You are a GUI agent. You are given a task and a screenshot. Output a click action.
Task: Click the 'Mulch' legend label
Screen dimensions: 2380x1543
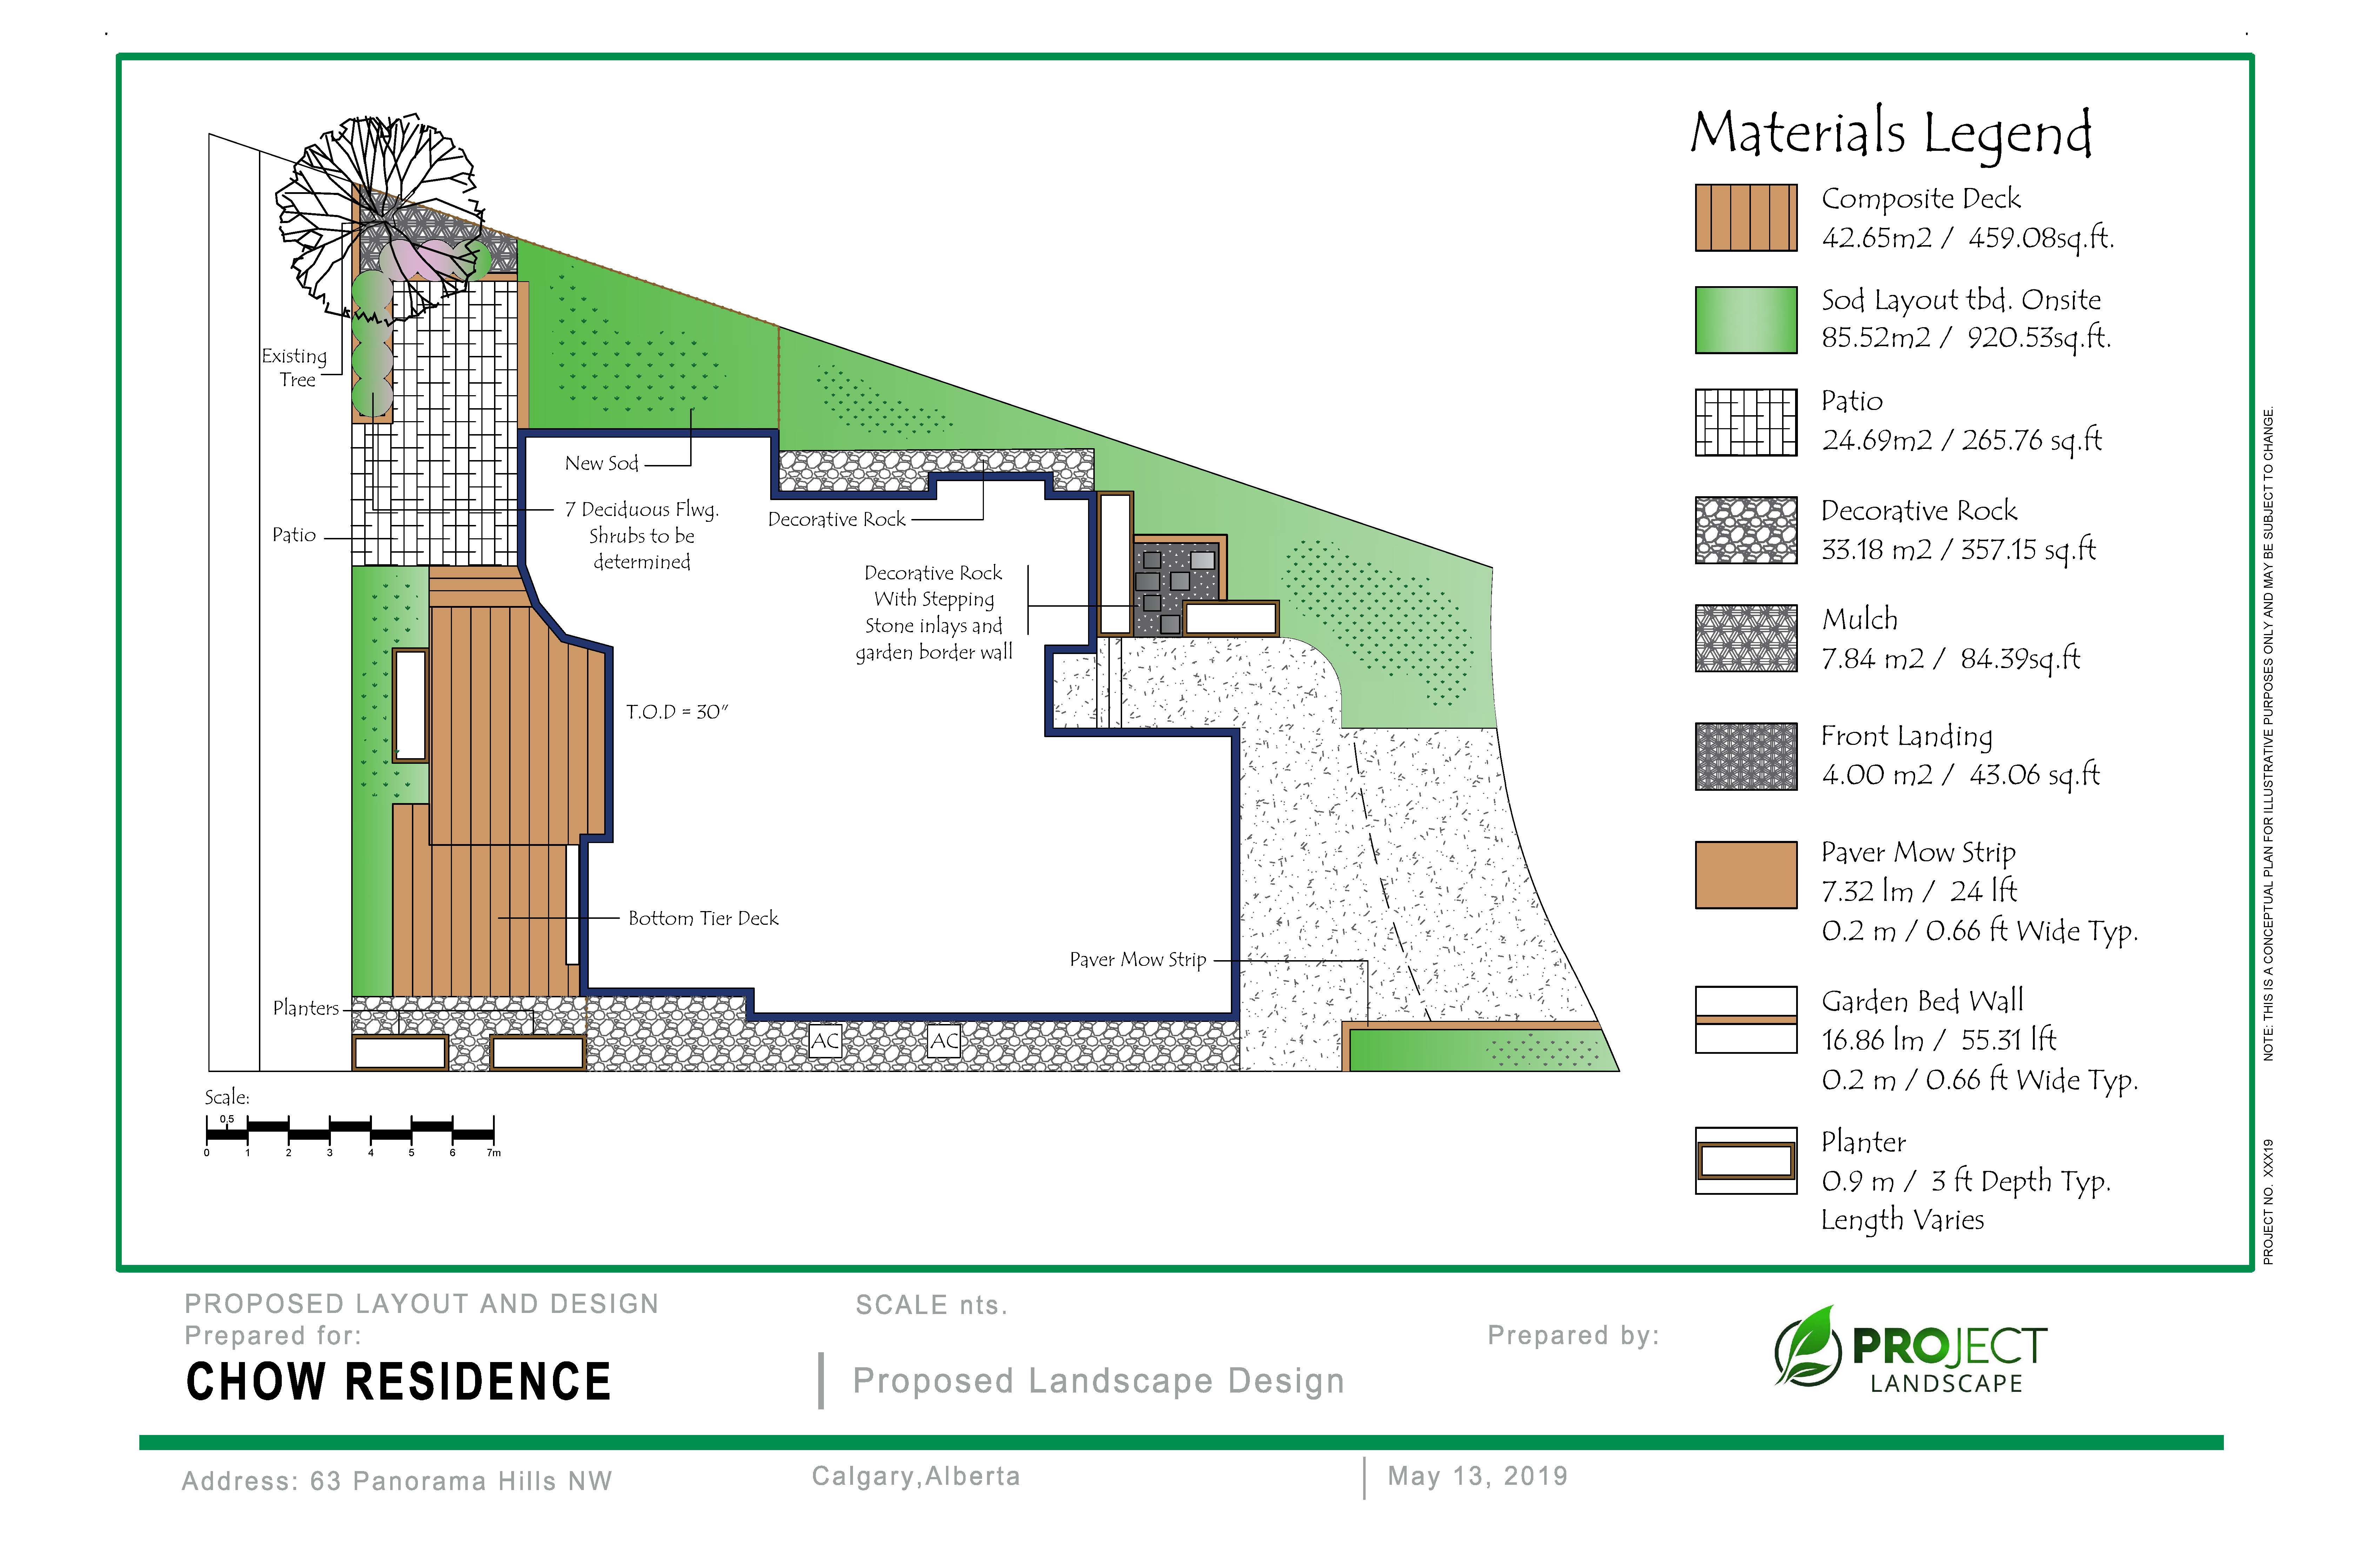[1859, 620]
